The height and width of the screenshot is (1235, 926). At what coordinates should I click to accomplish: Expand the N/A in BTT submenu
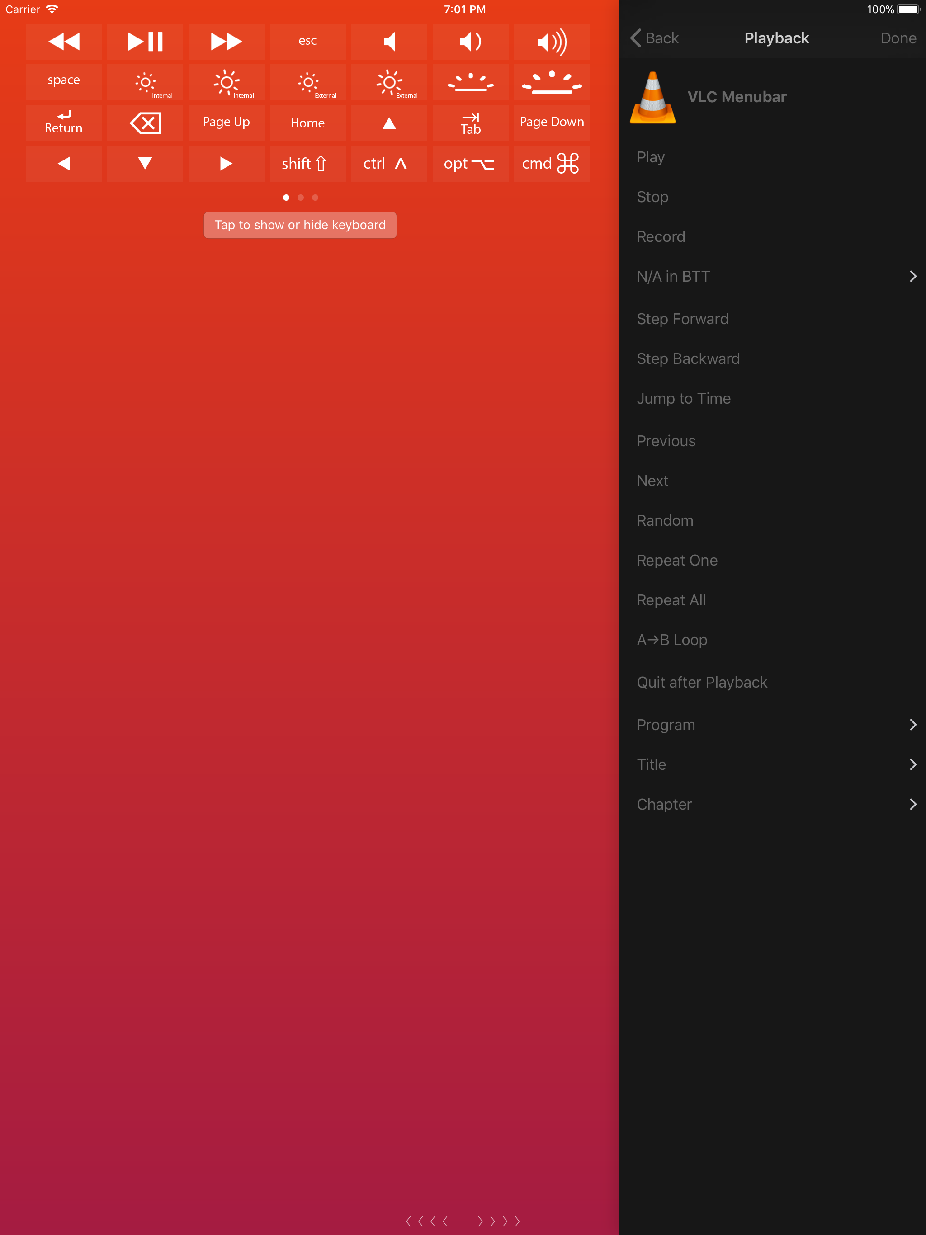coord(776,276)
